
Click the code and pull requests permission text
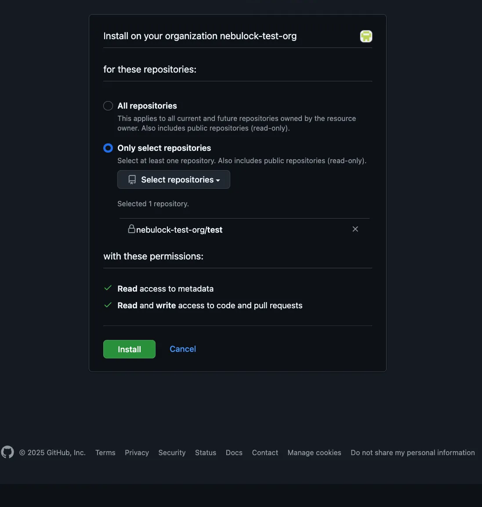pyautogui.click(x=210, y=306)
